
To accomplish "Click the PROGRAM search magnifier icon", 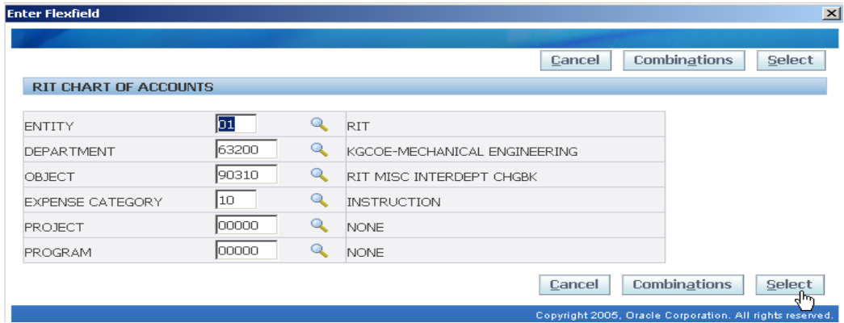I will (x=320, y=251).
